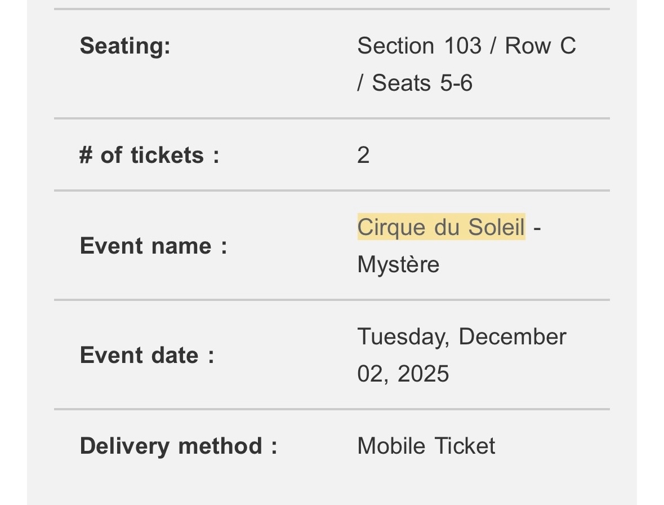Select the ticket count value 2
This screenshot has height=505, width=664.
click(363, 155)
